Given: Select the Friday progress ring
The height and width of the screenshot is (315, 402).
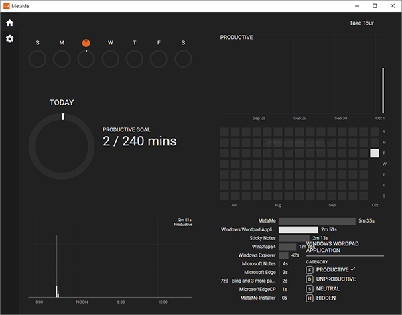Looking at the screenshot, I should coord(159,59).
